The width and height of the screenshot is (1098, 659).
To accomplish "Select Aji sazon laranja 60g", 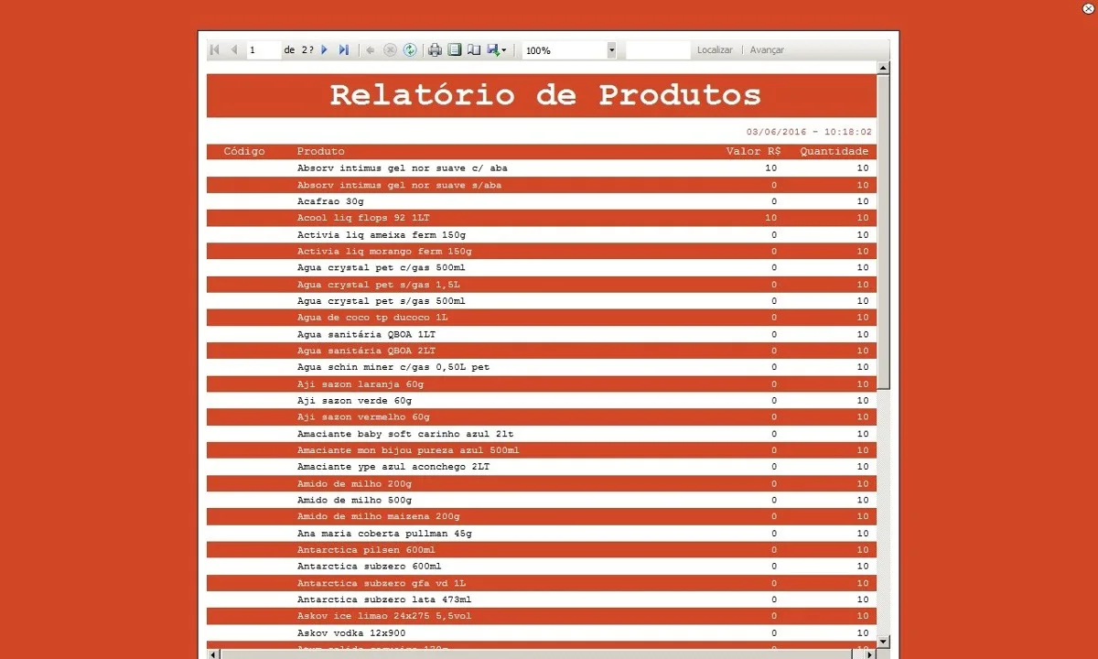I will (x=542, y=384).
